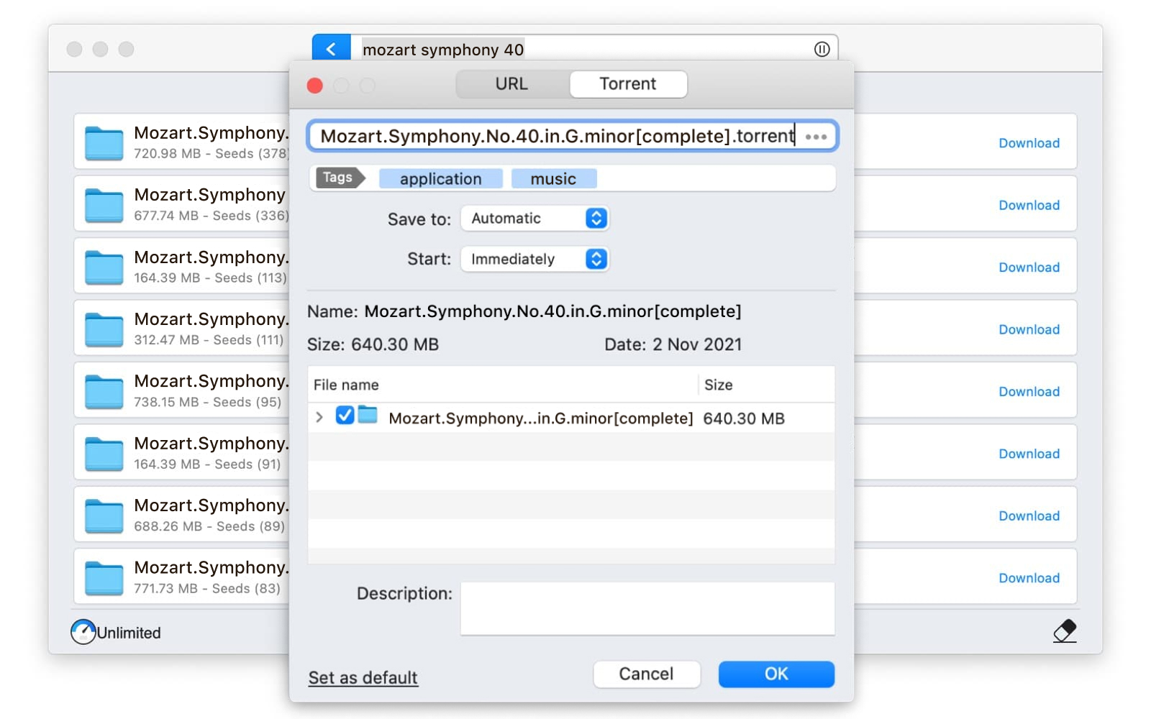Click into the Description text field
This screenshot has height=719, width=1151.
pyautogui.click(x=647, y=608)
